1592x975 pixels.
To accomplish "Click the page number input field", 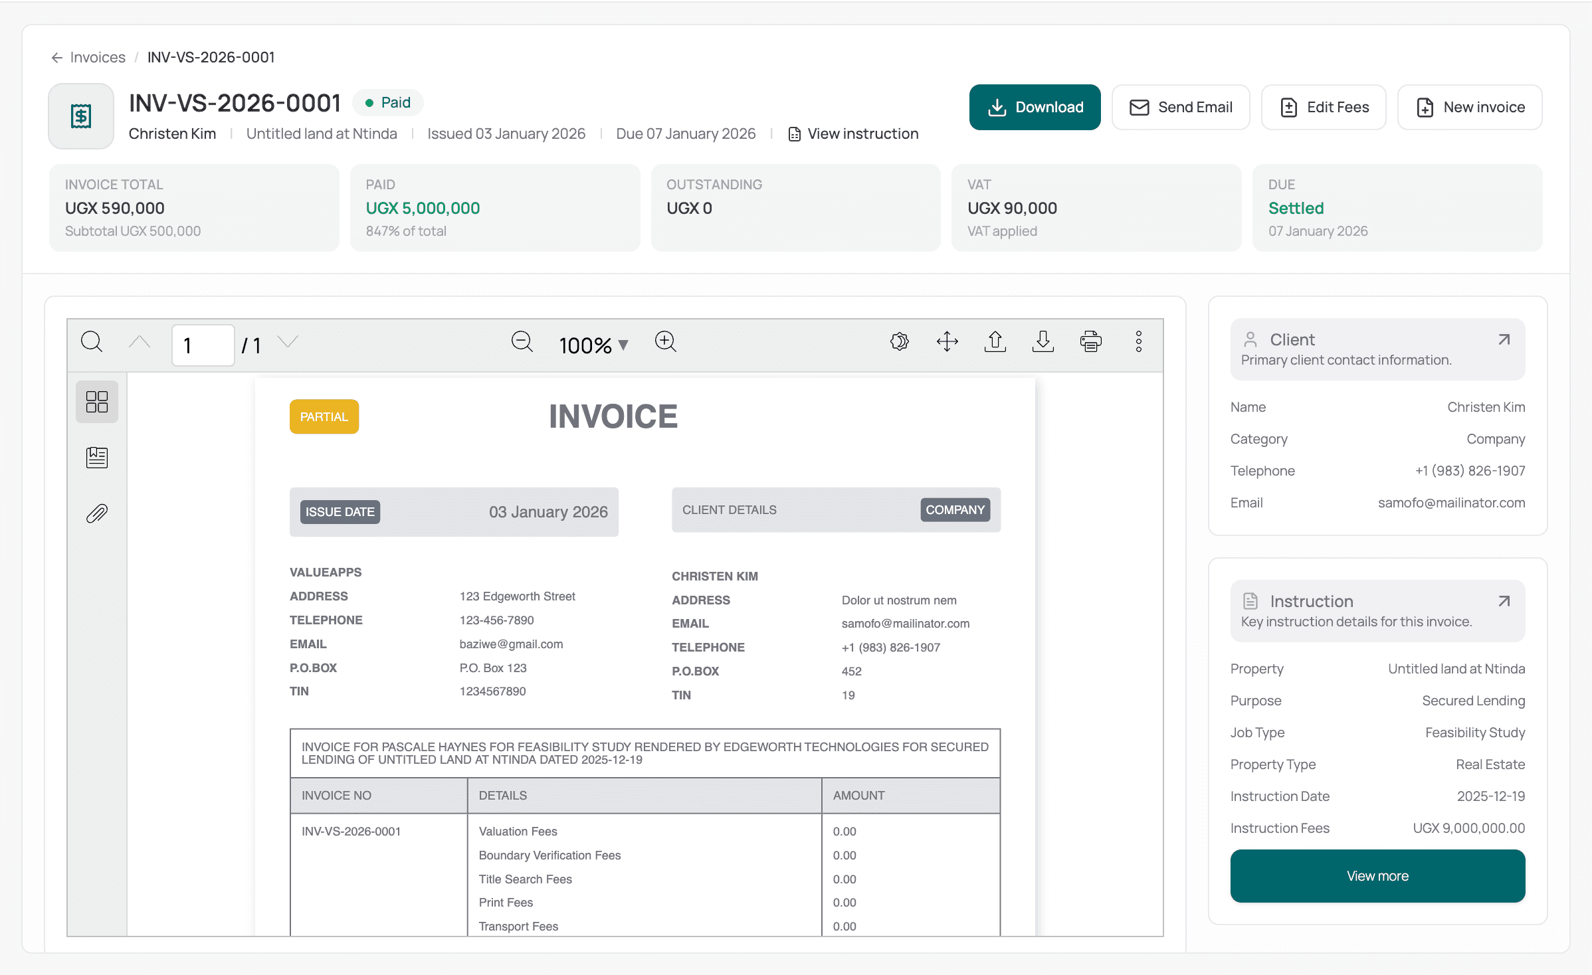I will click(x=203, y=345).
